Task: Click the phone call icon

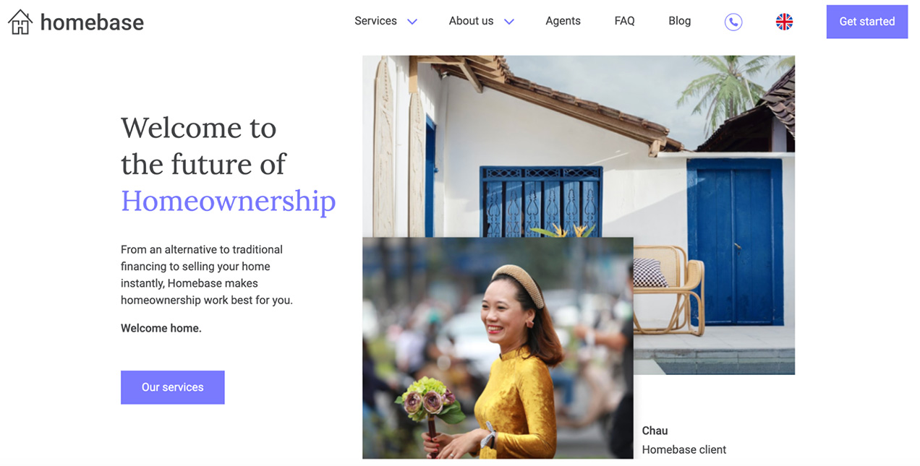Action: coord(733,22)
